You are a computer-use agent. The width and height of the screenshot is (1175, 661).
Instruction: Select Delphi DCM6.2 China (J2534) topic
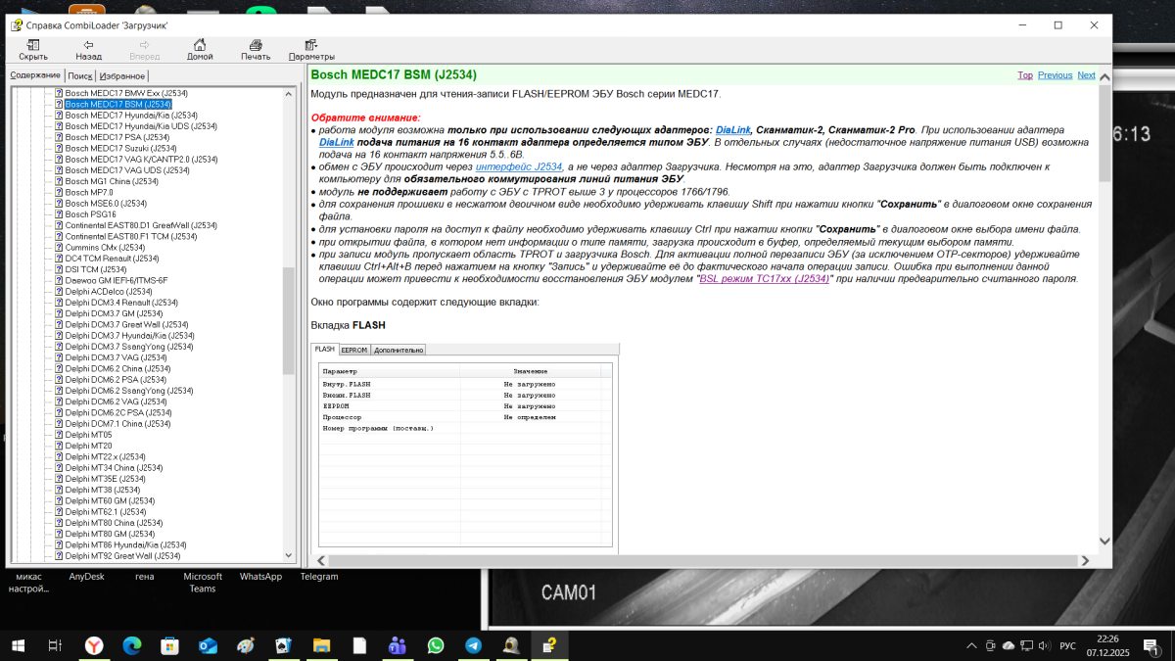[119, 368]
